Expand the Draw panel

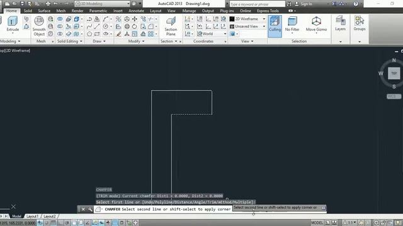point(99,41)
